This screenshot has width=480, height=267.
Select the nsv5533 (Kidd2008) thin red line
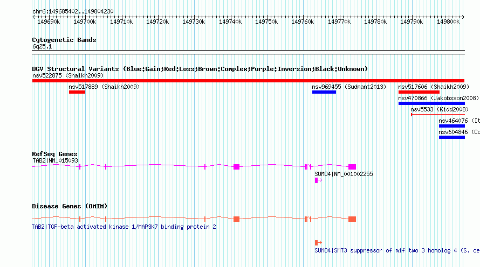[x=438, y=115]
